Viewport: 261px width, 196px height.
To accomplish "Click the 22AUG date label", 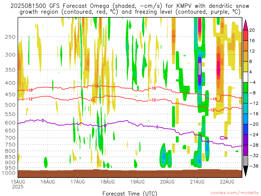I will click(x=227, y=182).
